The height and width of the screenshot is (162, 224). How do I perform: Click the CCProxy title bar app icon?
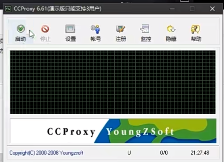point(8,9)
